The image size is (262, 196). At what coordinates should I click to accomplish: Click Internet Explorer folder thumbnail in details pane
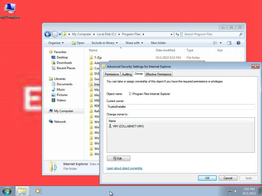(53, 166)
